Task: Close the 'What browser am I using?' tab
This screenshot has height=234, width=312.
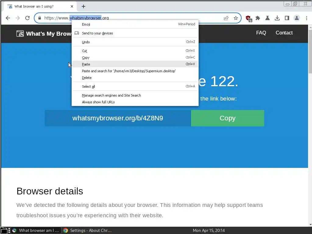Action: click(72, 7)
